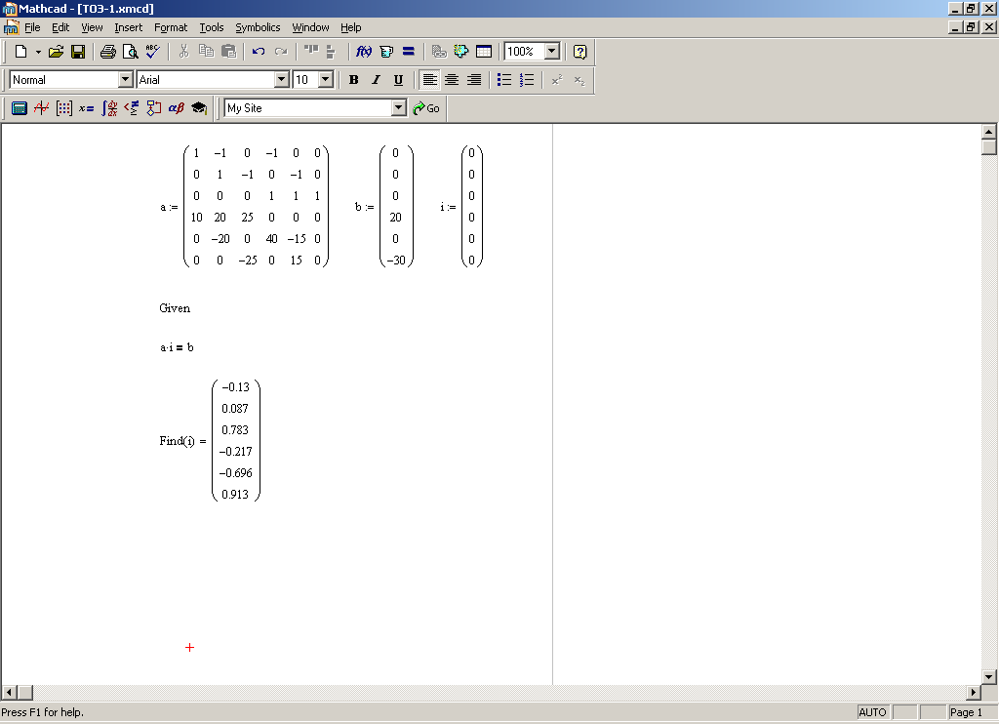Run the spelling check icon

pos(153,52)
